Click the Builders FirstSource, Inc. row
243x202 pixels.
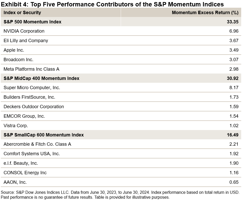point(29,97)
